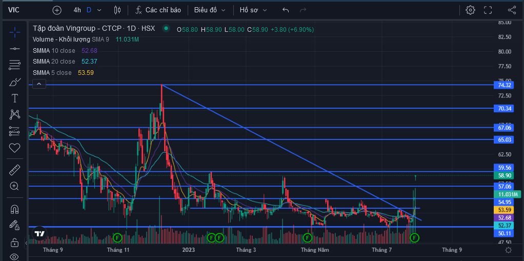Click the earnings F marker near Tháng Năm

[308, 238]
